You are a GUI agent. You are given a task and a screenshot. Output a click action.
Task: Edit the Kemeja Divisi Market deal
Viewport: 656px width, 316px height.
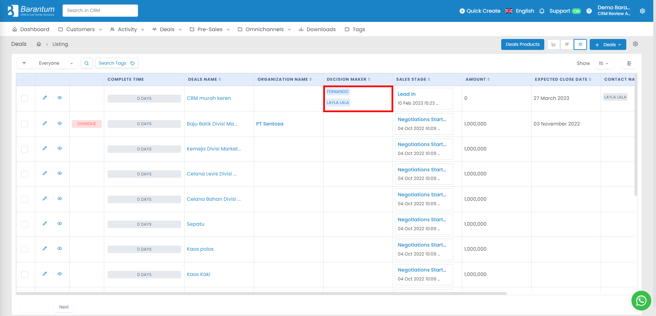pos(45,148)
